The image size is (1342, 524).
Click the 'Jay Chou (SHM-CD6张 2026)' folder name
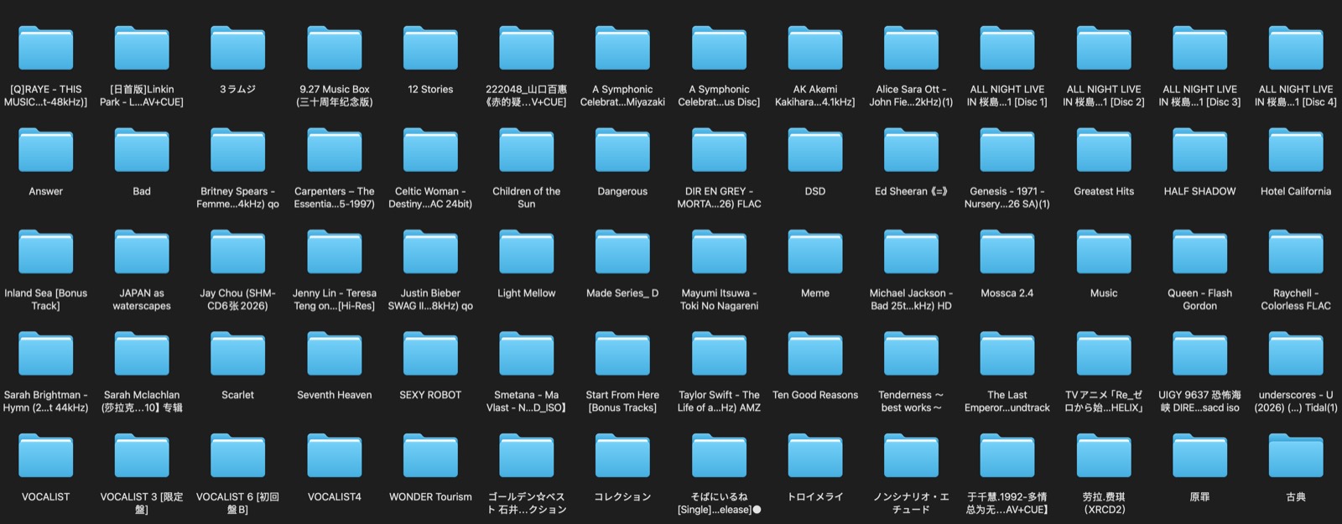click(x=238, y=299)
